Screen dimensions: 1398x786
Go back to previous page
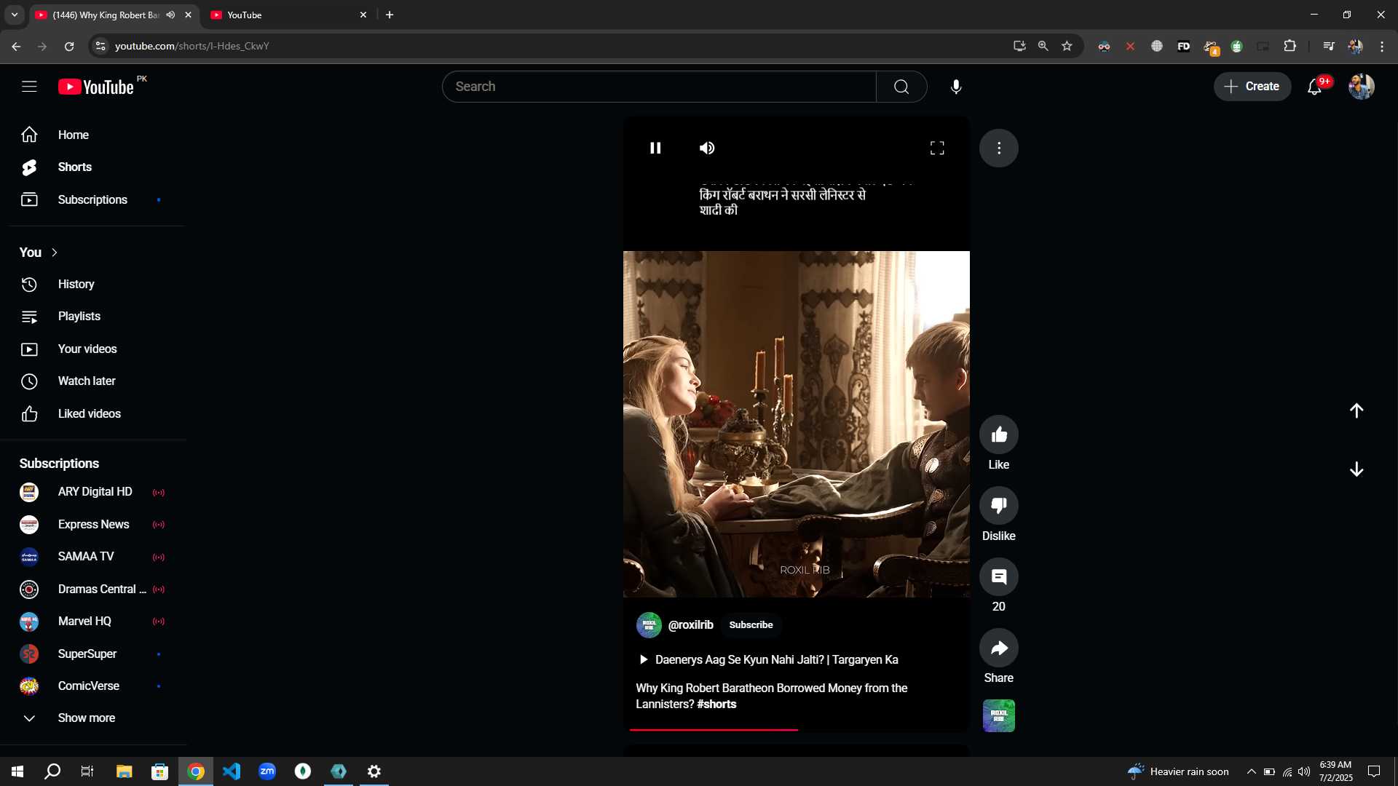click(x=16, y=46)
